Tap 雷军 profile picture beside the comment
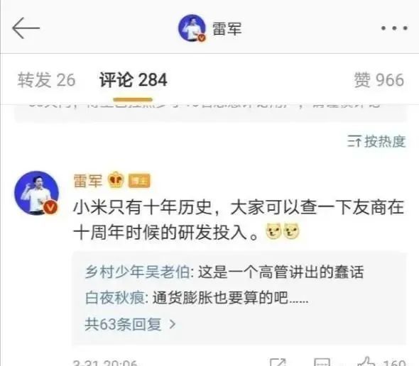The image size is (419, 366). tap(37, 193)
